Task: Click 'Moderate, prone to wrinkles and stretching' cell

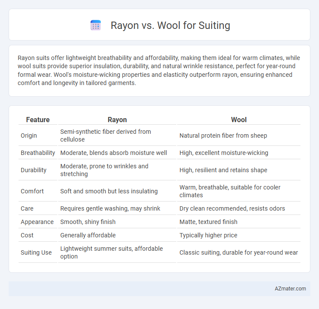Action: pyautogui.click(x=117, y=170)
